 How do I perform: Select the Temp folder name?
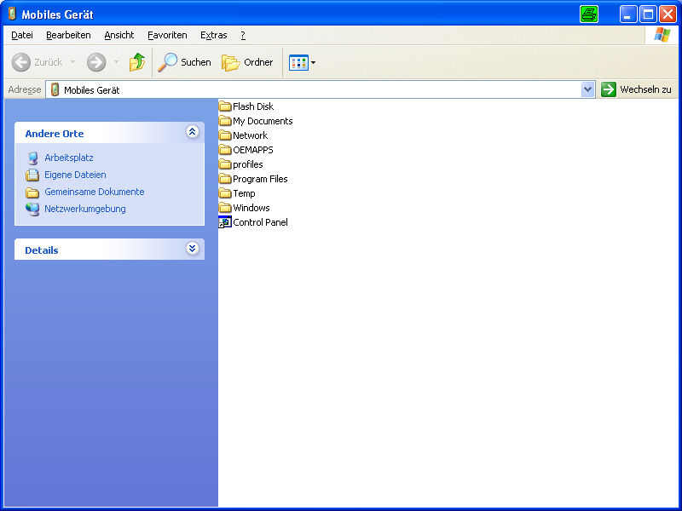(x=244, y=193)
